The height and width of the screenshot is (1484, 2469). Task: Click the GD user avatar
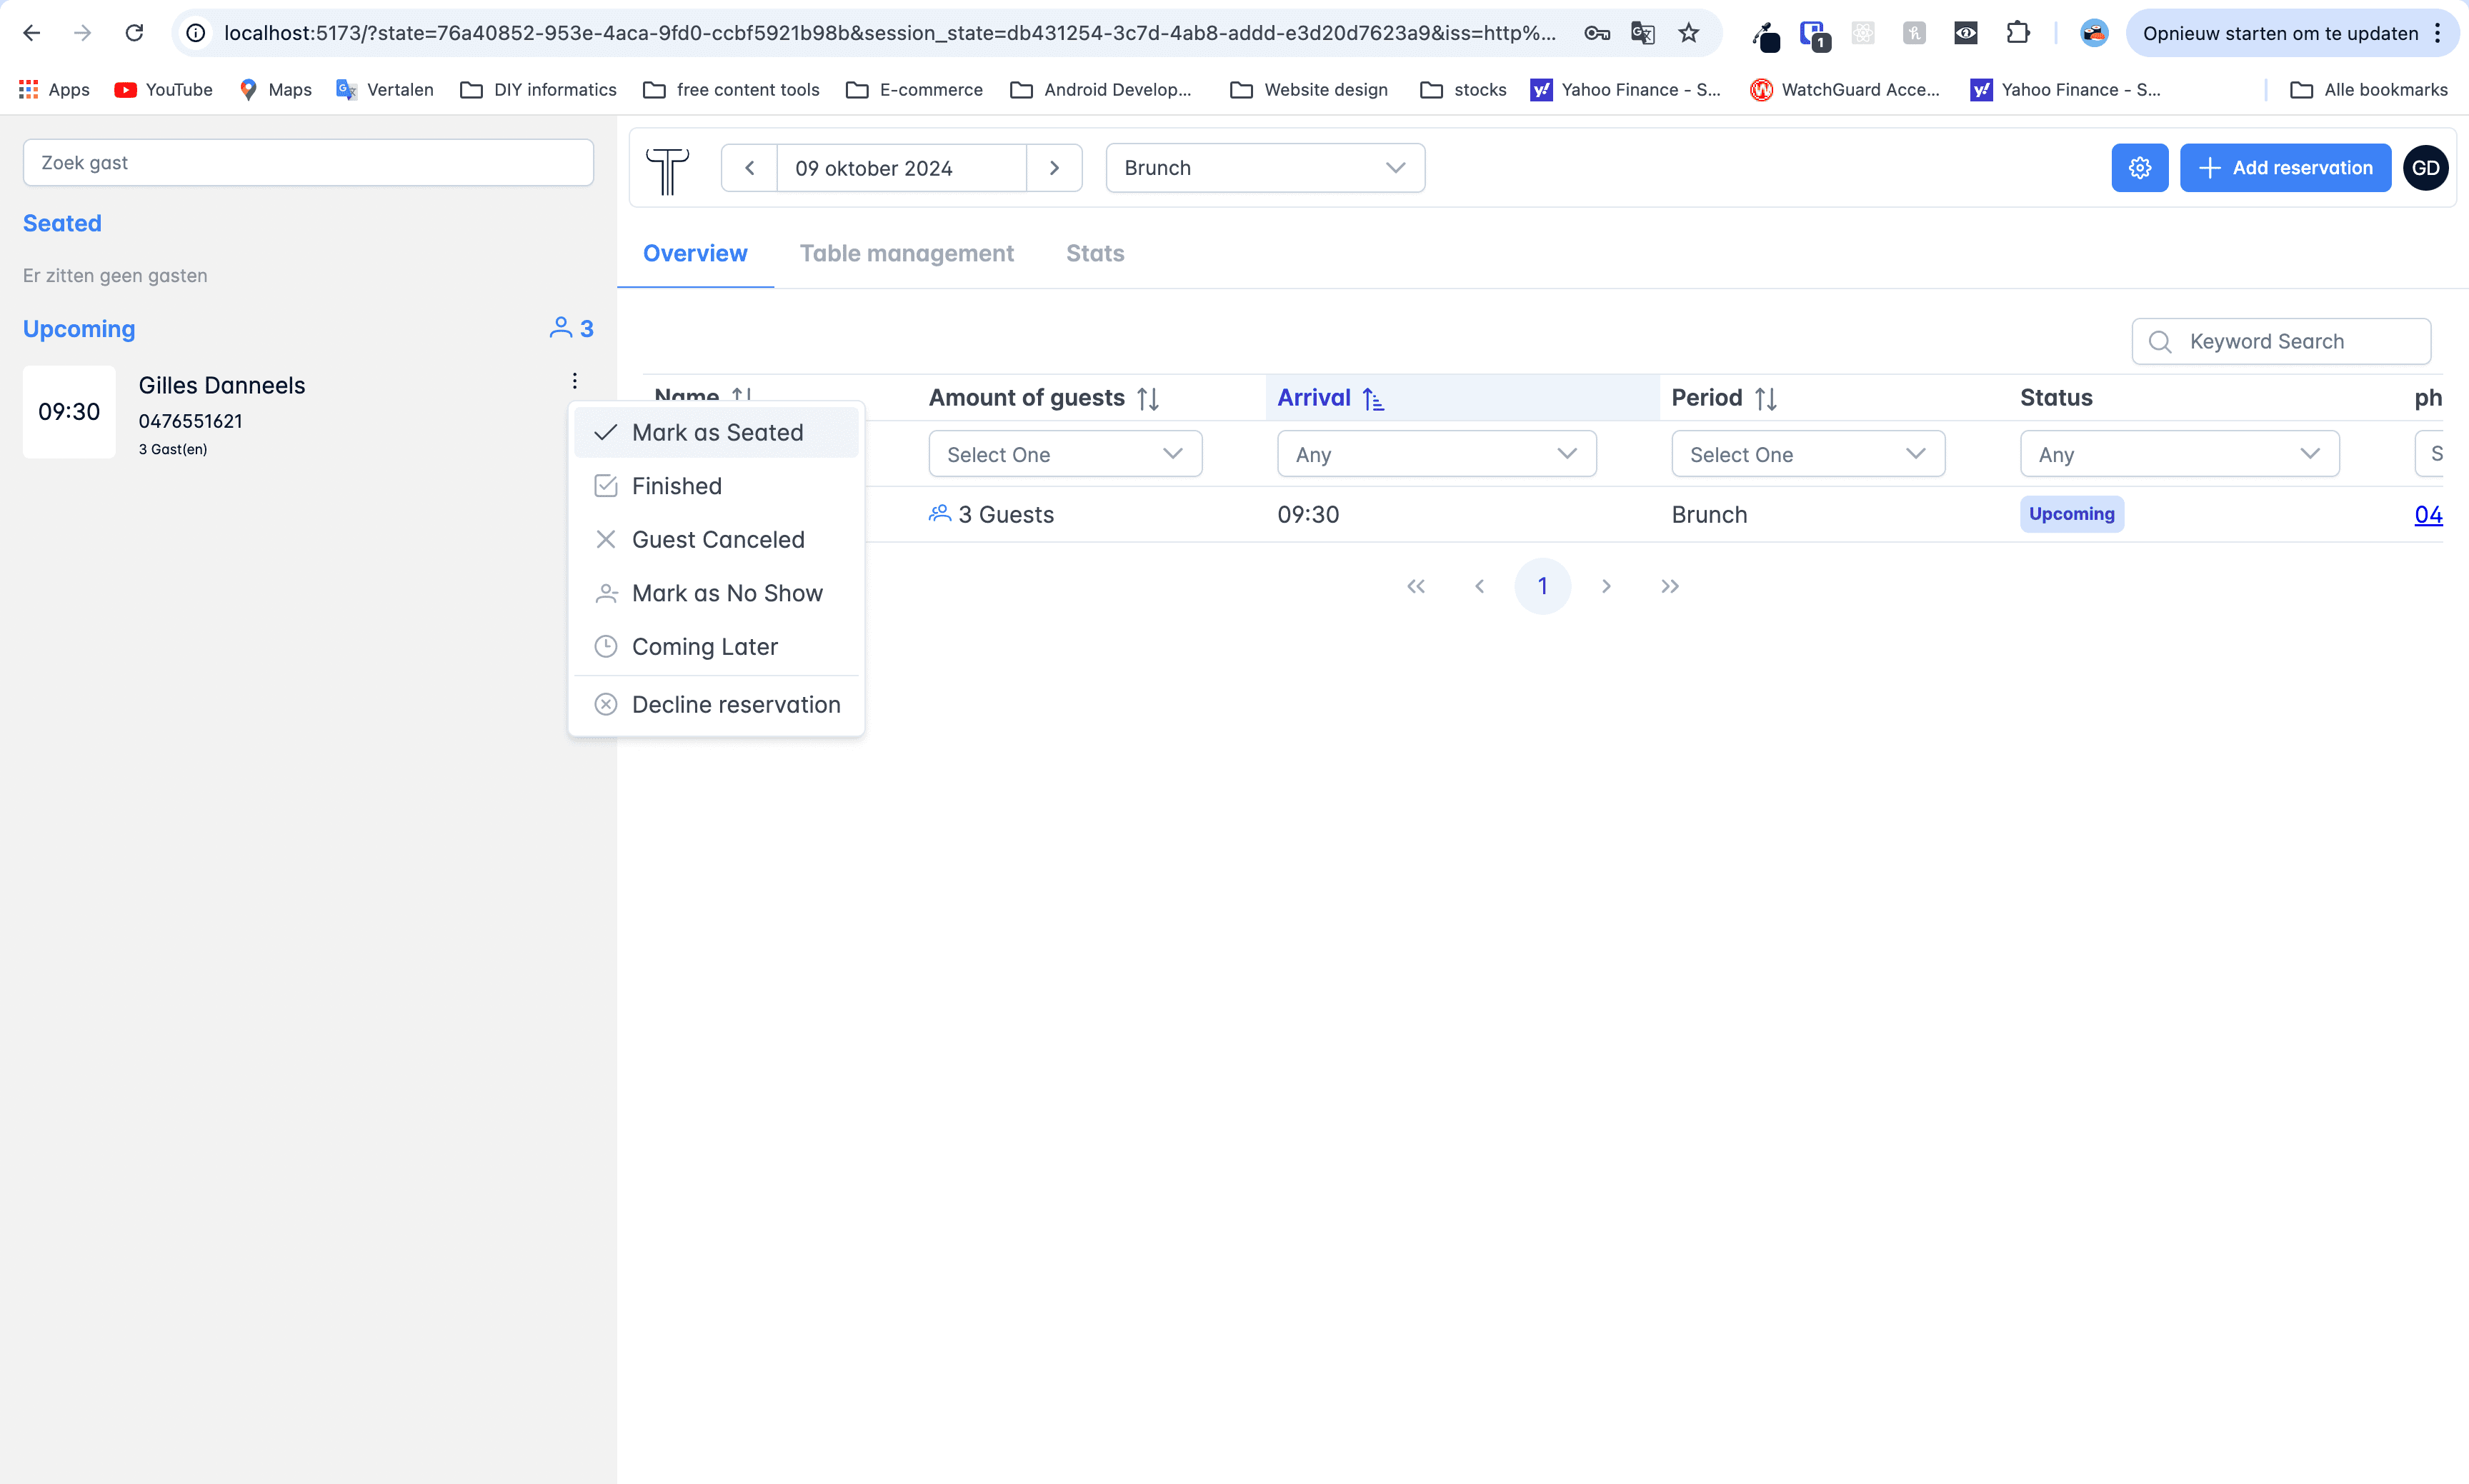point(2425,168)
